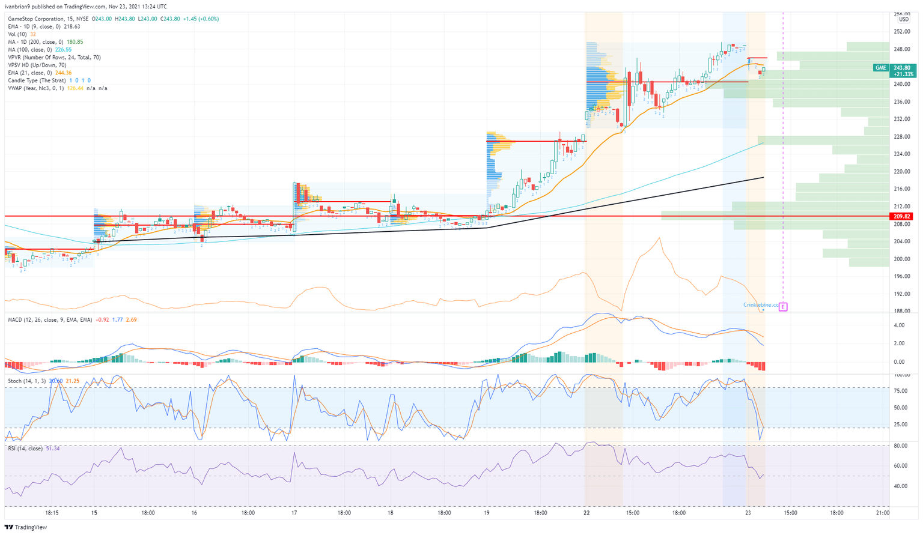923x535 pixels.
Task: Click the USD currency button
Action: (x=903, y=20)
